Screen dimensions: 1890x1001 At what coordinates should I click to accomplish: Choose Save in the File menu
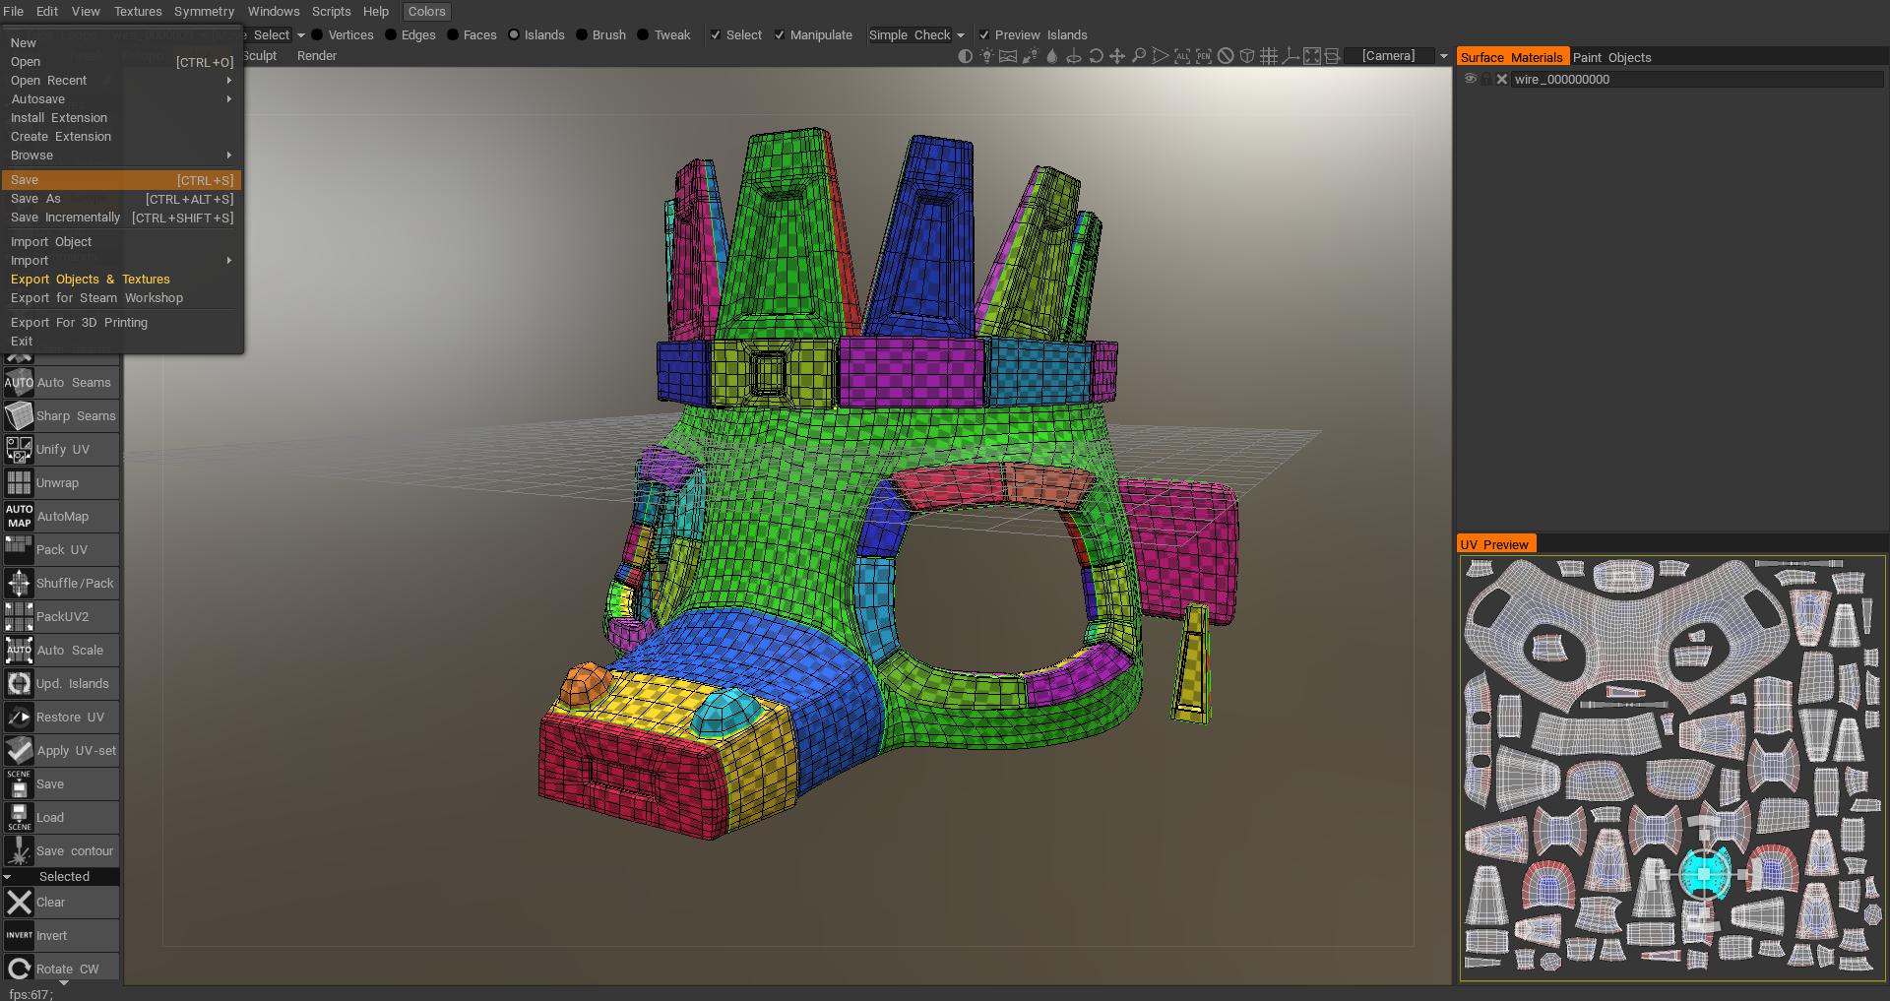(x=122, y=180)
